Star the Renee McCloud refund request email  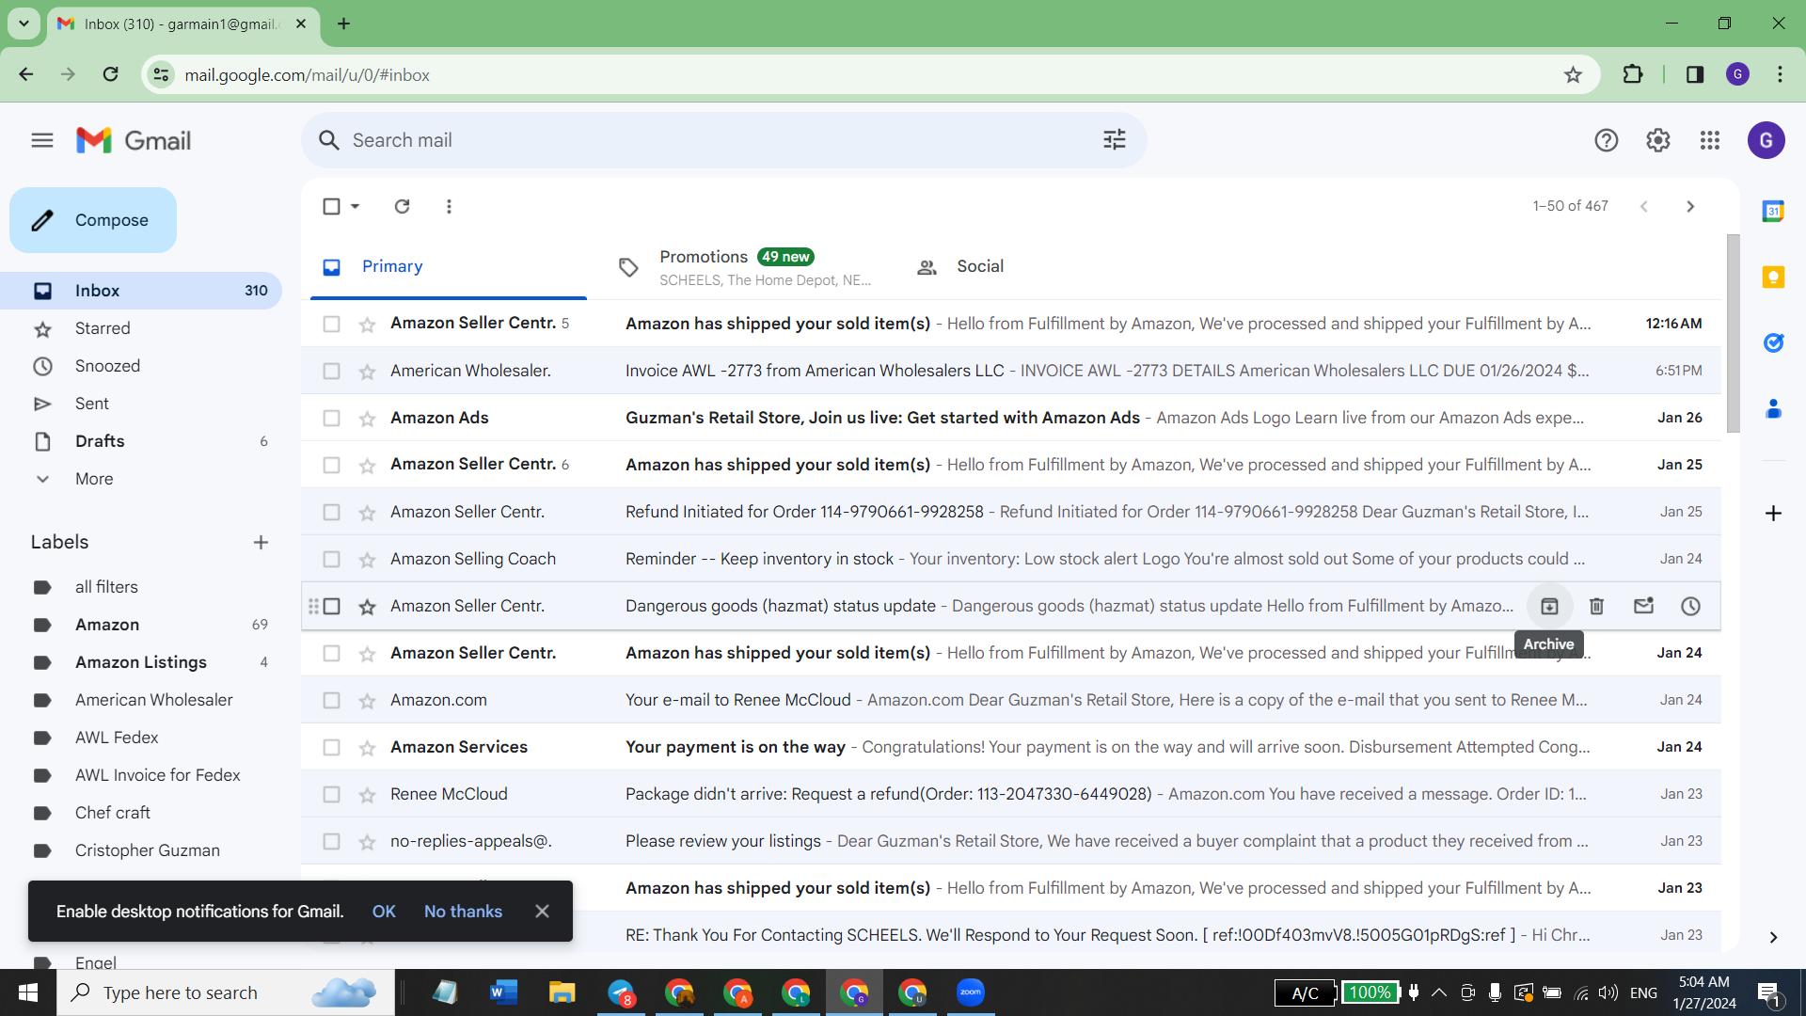click(x=367, y=795)
